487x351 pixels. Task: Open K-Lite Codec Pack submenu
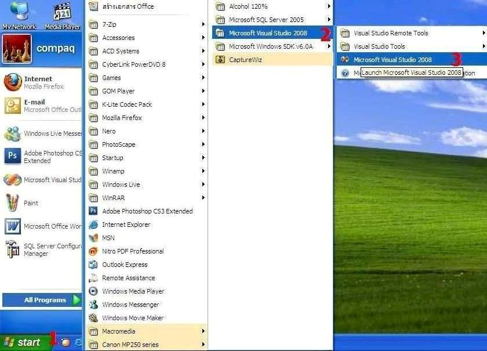(x=146, y=104)
